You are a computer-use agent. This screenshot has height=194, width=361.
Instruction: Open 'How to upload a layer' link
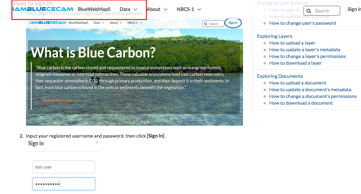tap(292, 43)
